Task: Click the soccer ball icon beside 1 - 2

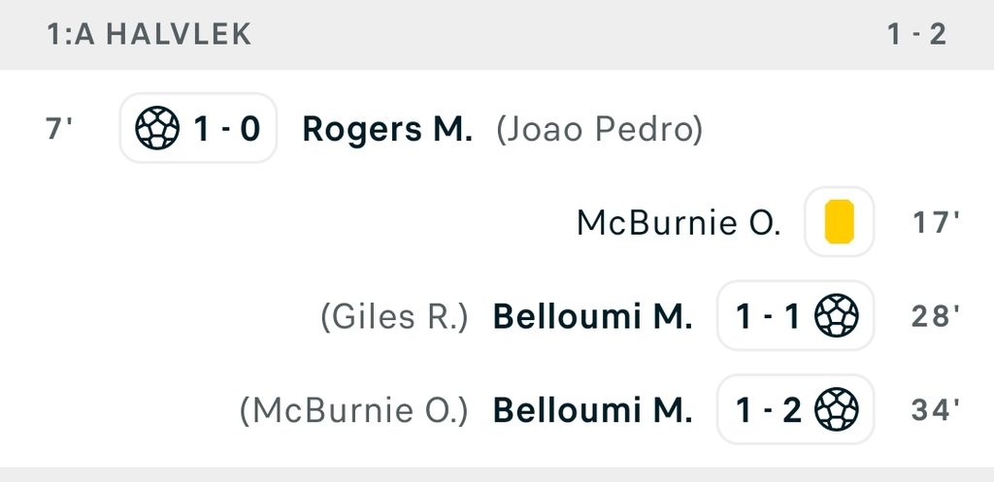Action: pyautogui.click(x=836, y=409)
